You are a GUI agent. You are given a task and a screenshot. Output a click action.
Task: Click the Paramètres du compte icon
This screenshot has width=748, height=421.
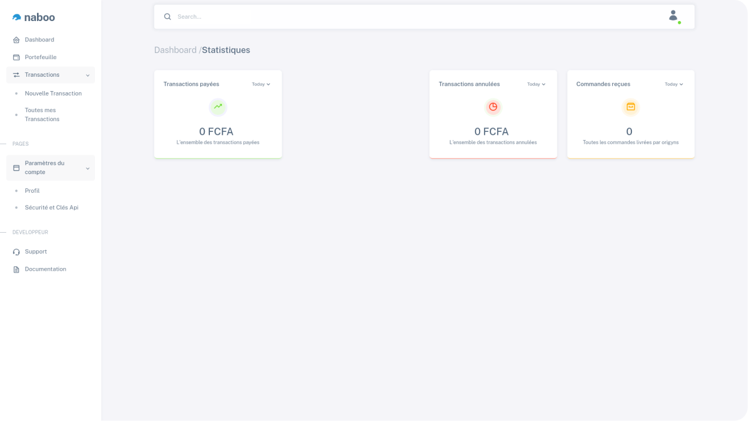(16, 168)
